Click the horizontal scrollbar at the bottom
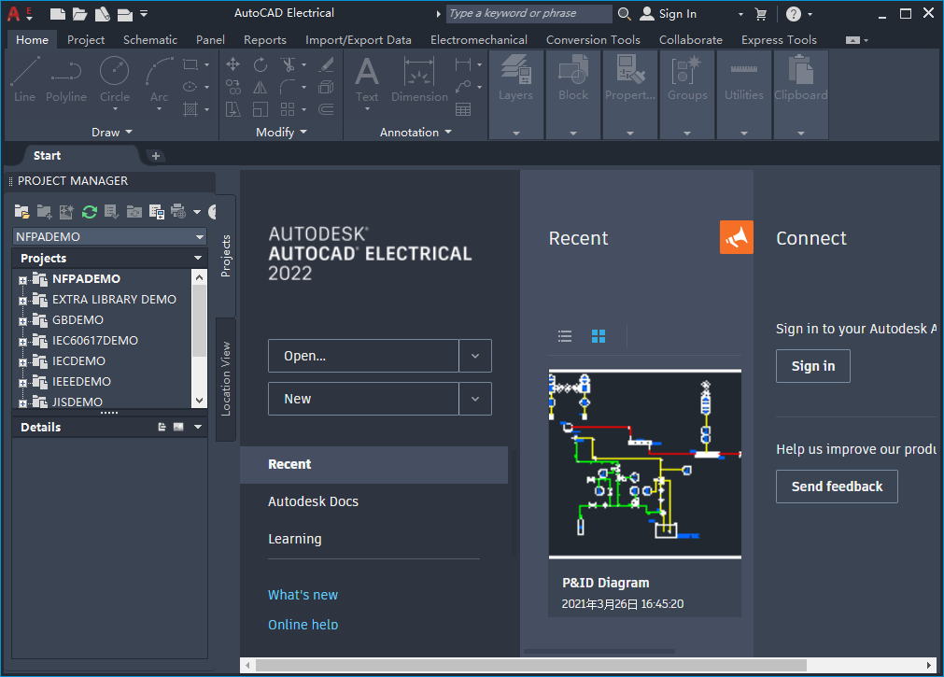 [x=531, y=665]
